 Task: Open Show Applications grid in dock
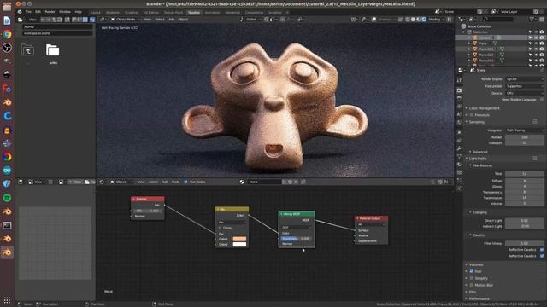[x=7, y=299]
